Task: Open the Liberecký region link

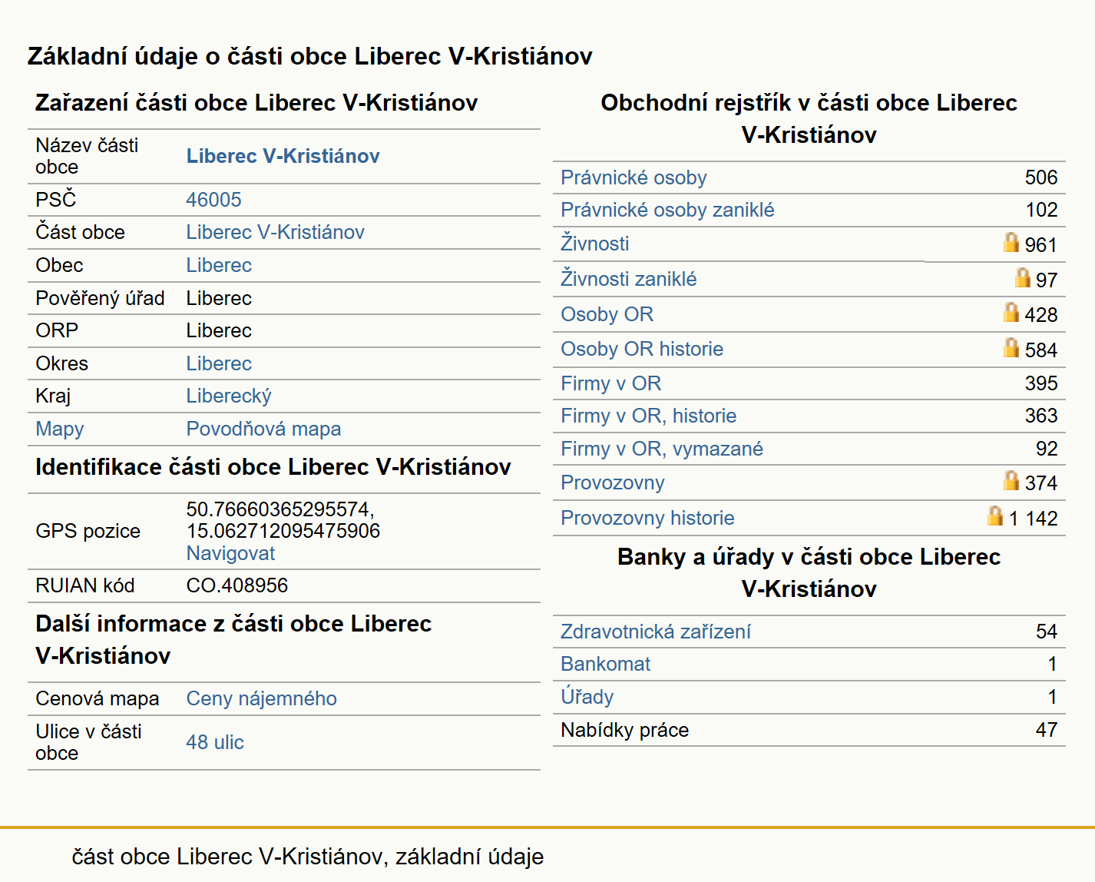Action: tap(229, 396)
